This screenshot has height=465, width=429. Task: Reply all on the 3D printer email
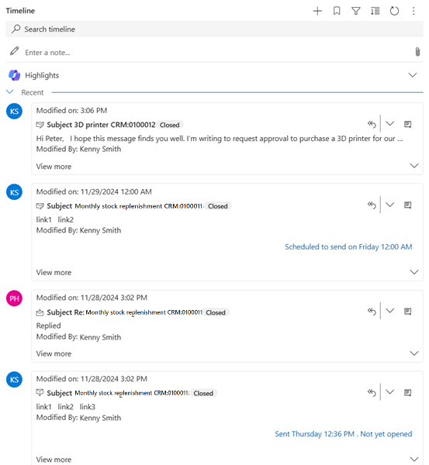(x=372, y=124)
